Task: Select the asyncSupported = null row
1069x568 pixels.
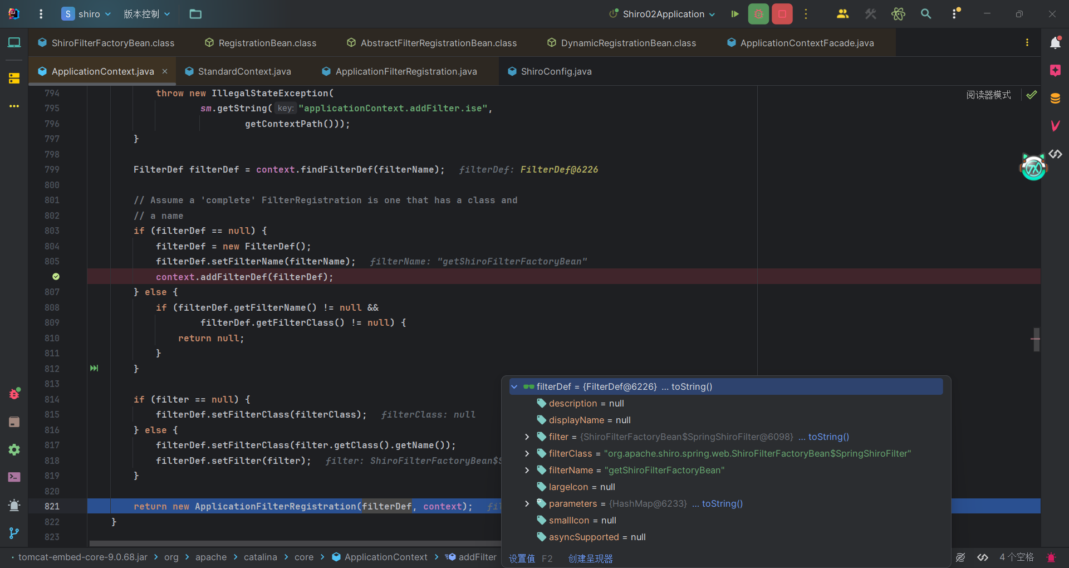Action: (x=726, y=537)
